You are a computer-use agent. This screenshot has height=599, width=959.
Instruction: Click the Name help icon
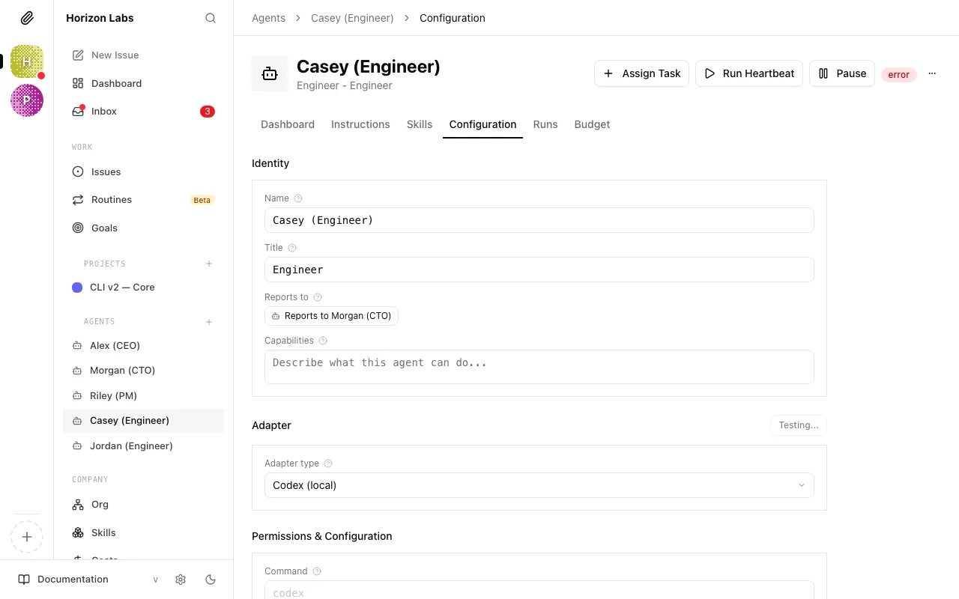[x=298, y=198]
